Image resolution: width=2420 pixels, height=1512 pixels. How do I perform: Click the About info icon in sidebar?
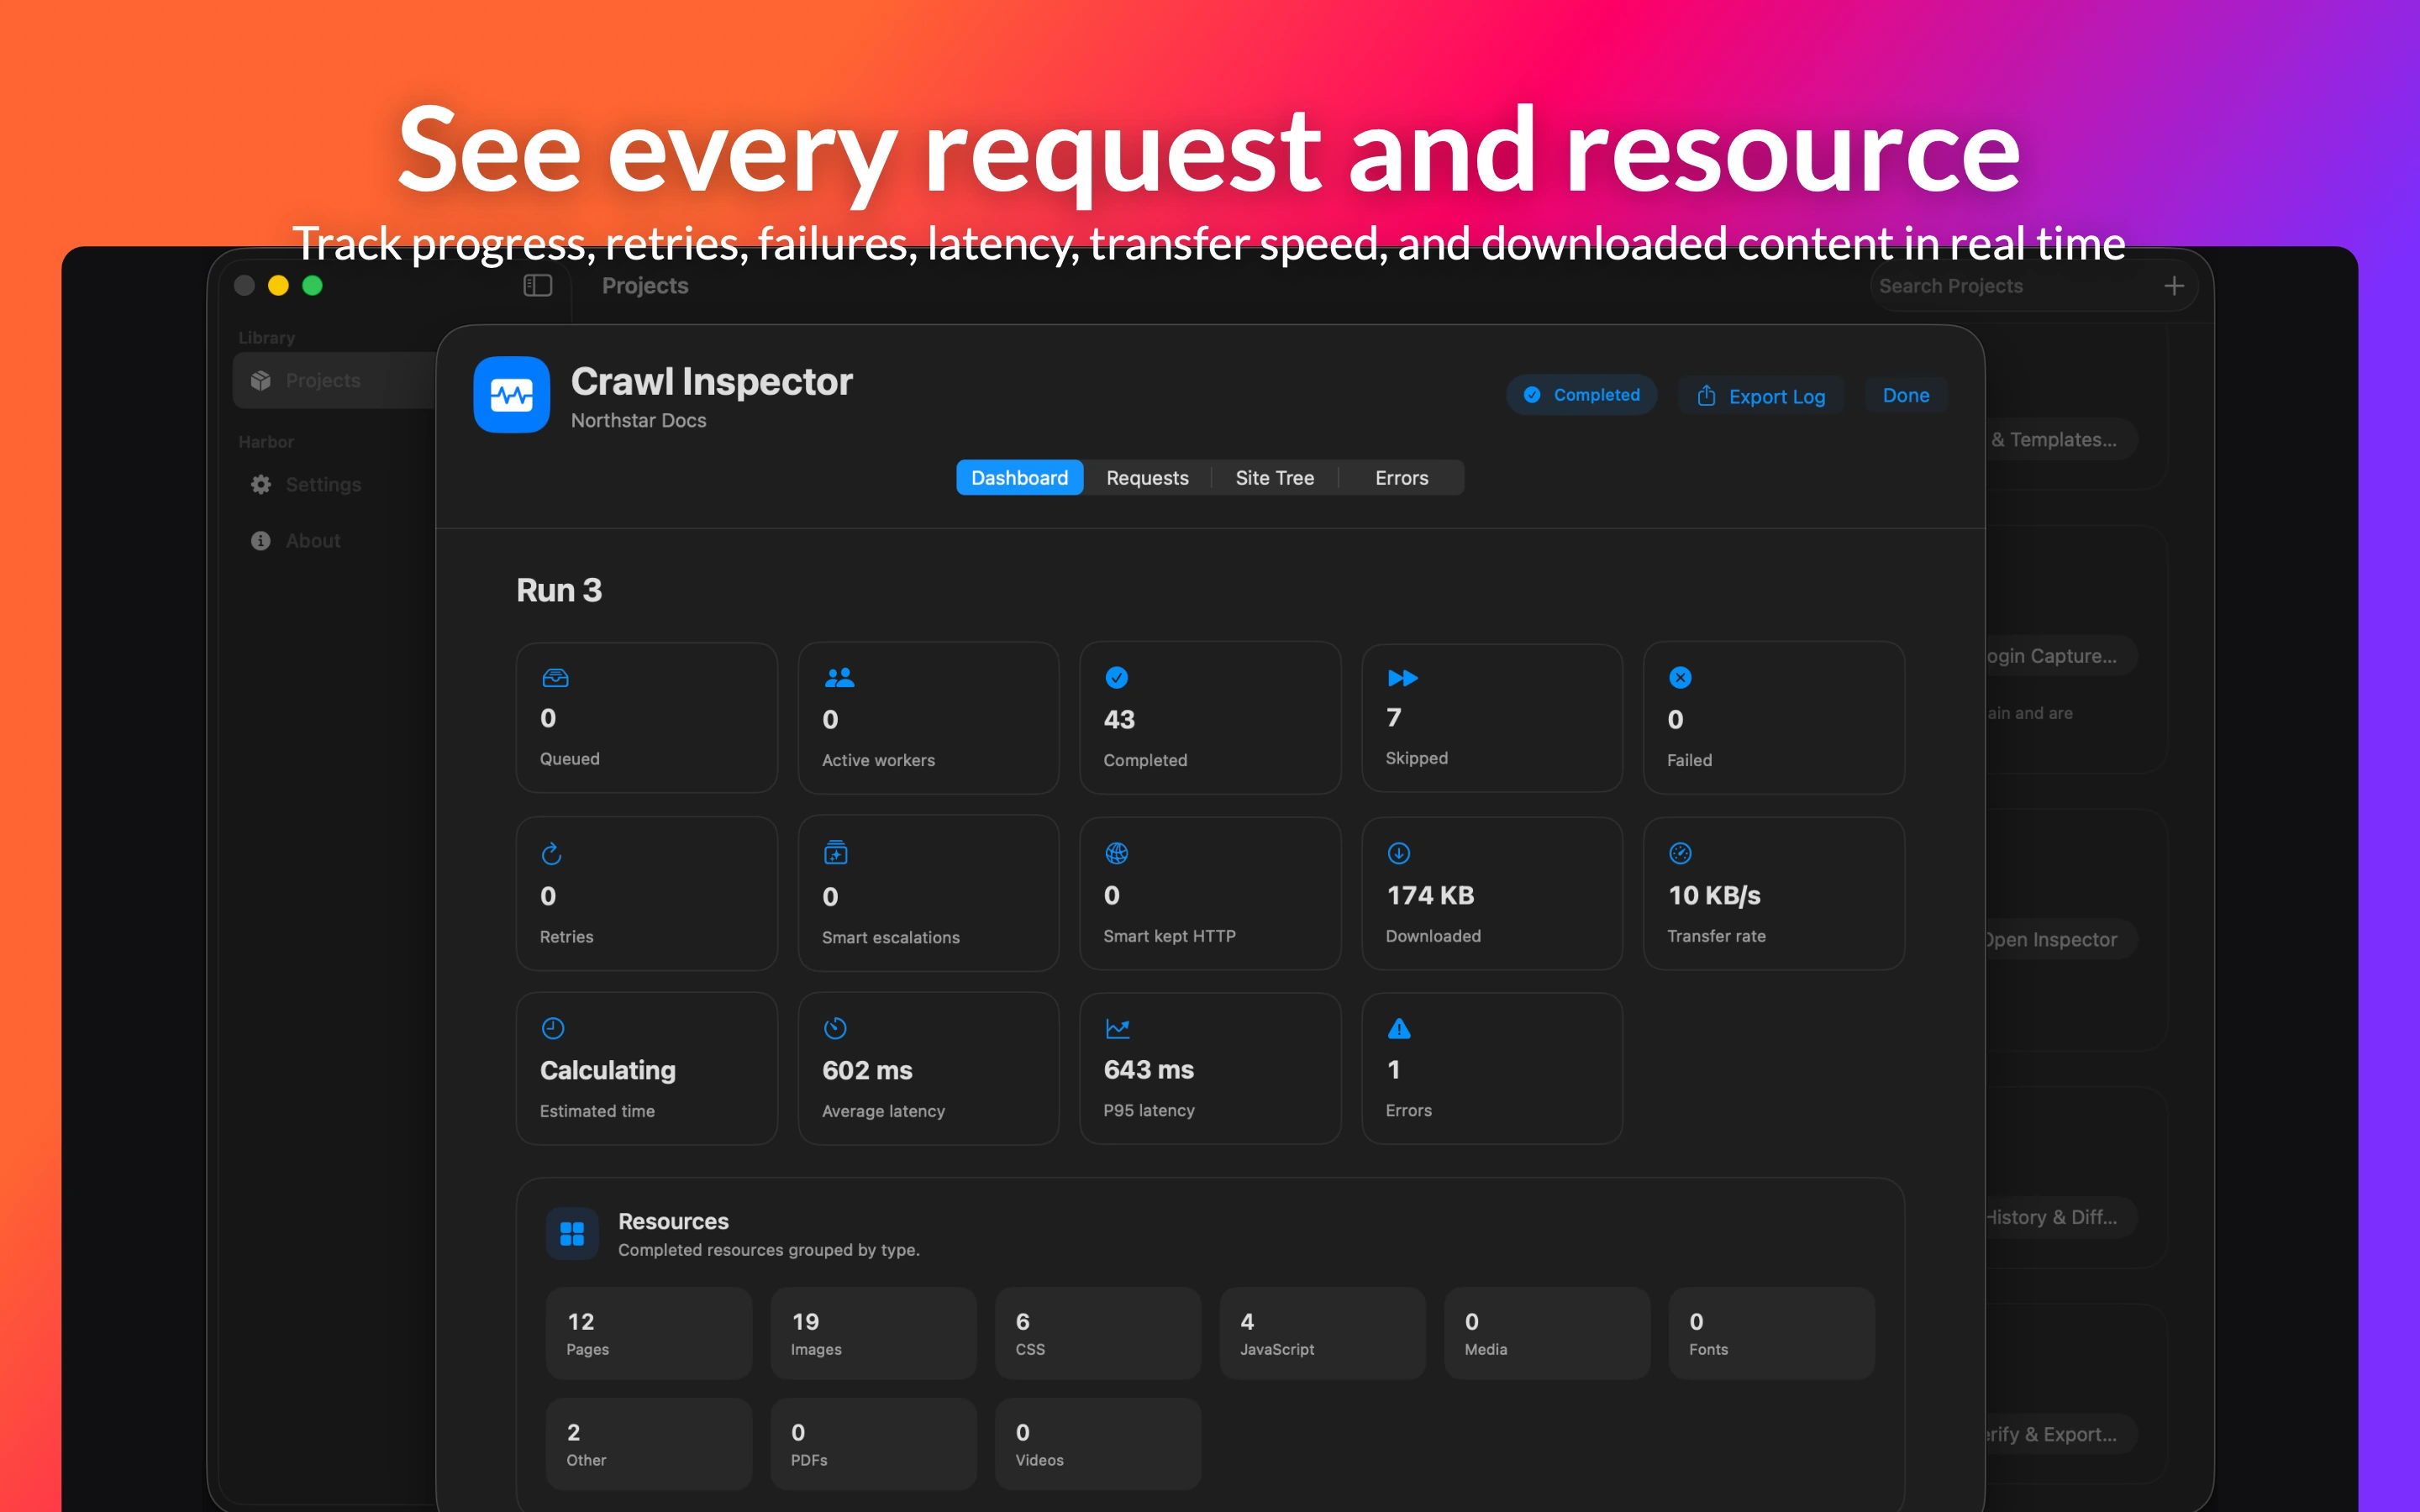pos(261,540)
